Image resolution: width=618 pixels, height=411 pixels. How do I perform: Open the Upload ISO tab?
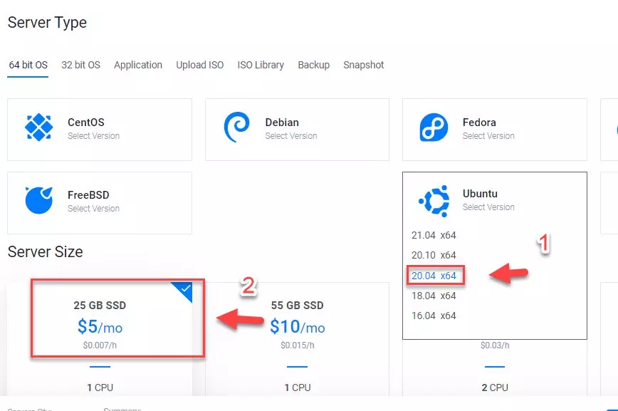200,65
